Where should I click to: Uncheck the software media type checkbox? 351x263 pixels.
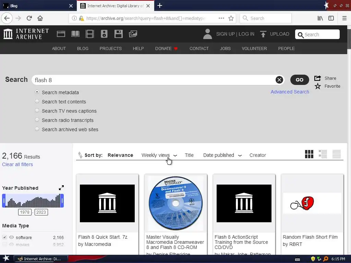tap(4, 237)
